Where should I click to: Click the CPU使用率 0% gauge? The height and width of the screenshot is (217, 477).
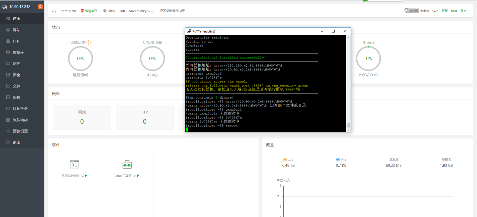click(152, 58)
